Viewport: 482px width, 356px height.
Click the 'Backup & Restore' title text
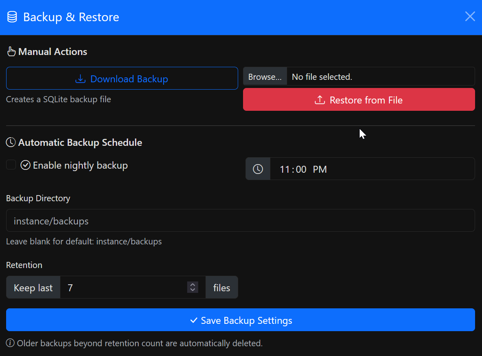tap(71, 17)
